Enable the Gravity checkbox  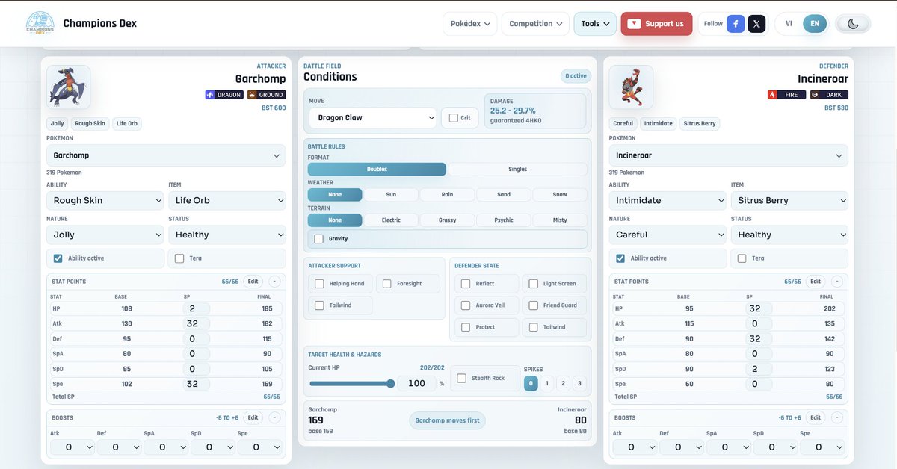click(x=319, y=239)
